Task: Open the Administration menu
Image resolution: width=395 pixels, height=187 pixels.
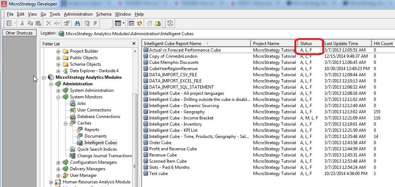Action: coord(78,14)
